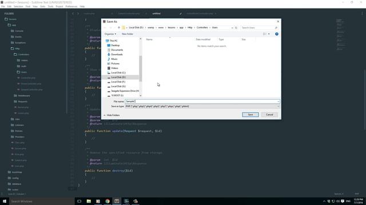This screenshot has height=205, width=366.
Task: Open Task View on taskbar
Action: 79,201
